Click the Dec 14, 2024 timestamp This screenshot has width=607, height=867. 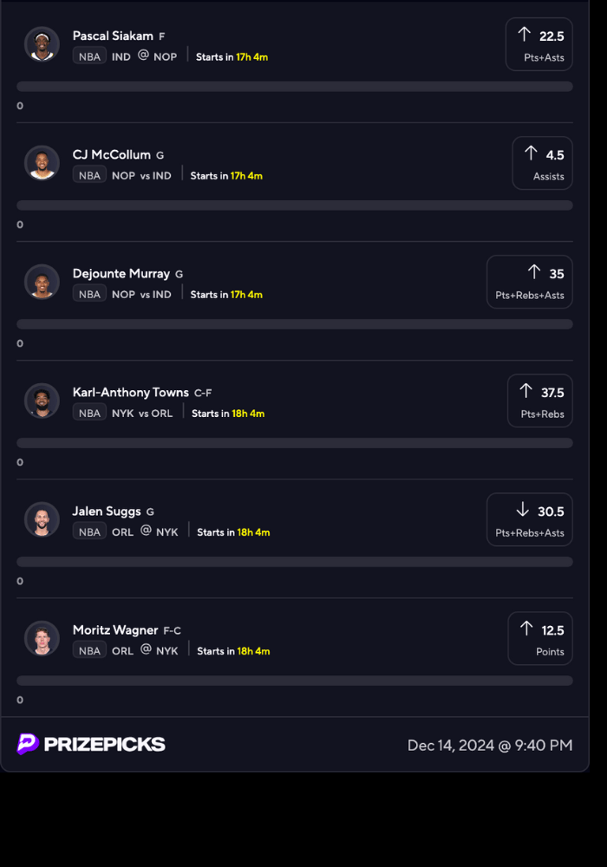[490, 745]
